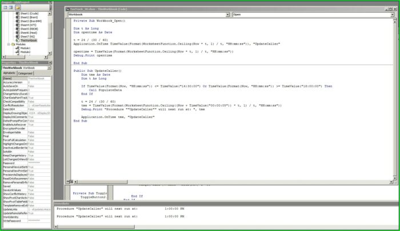
Task: Click the WritePassword property value field
Action: pyautogui.click(x=39, y=221)
